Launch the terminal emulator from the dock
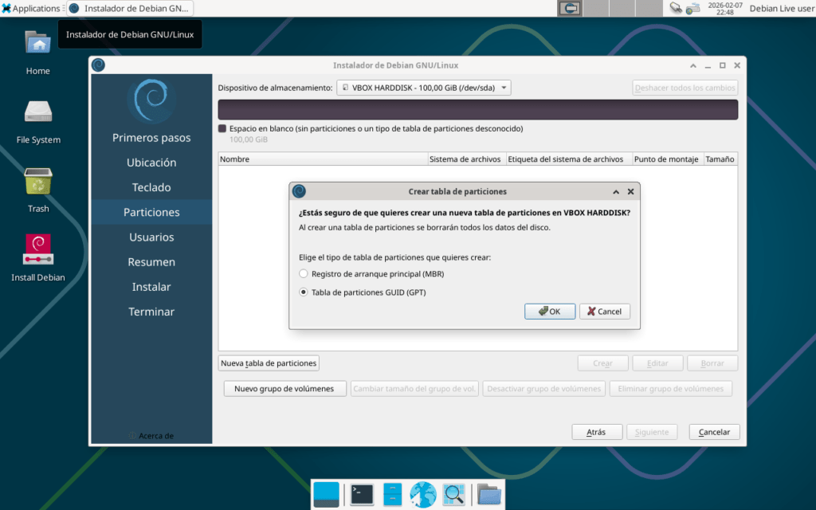 (x=362, y=495)
